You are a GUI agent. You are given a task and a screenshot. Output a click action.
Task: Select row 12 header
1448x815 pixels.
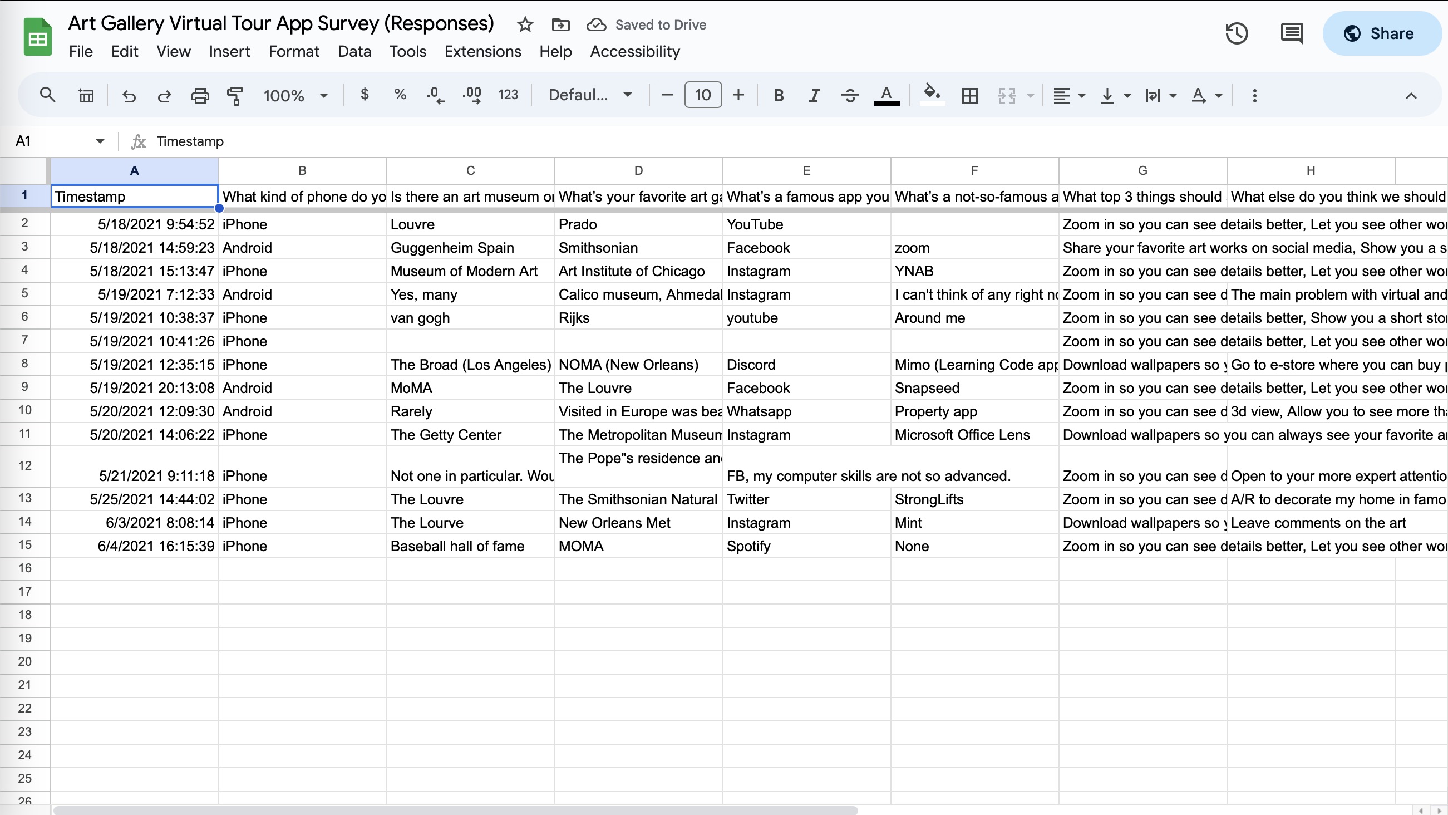coord(24,466)
